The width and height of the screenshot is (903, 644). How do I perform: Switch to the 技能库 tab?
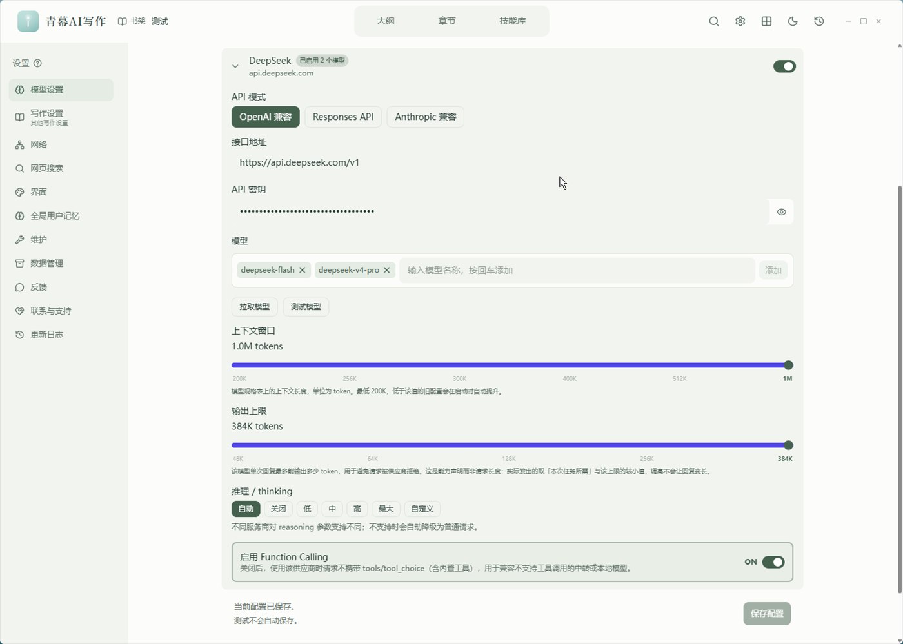click(x=513, y=21)
